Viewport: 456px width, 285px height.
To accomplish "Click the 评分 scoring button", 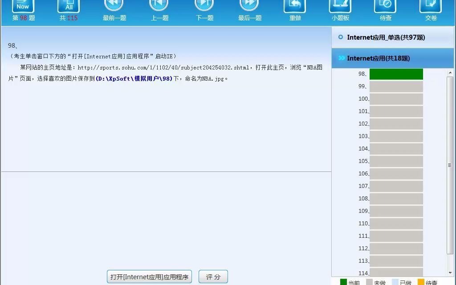I will click(x=213, y=277).
